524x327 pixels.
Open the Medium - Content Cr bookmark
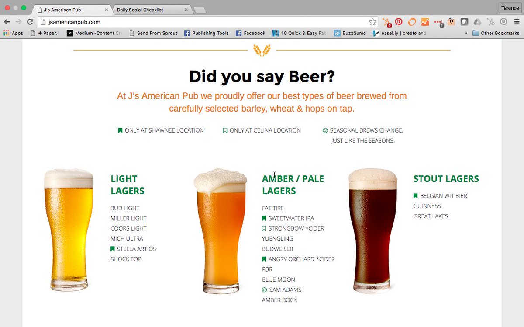click(94, 33)
